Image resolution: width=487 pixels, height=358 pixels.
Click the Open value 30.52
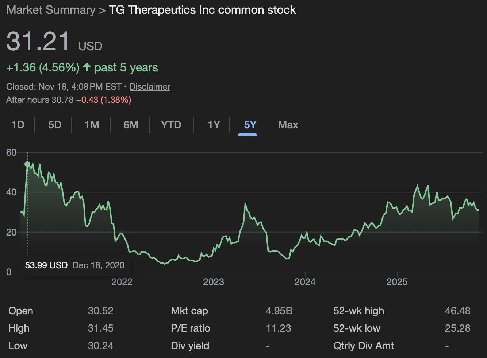click(x=101, y=311)
